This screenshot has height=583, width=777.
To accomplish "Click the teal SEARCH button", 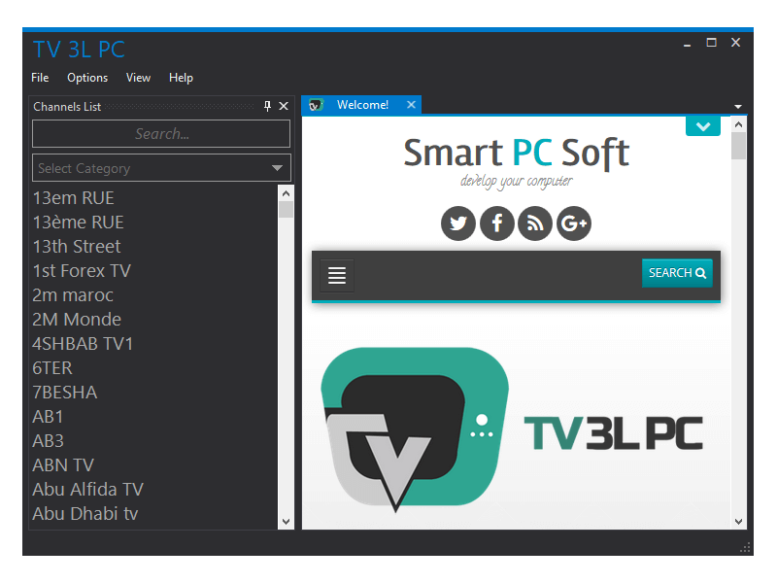I will tap(677, 273).
